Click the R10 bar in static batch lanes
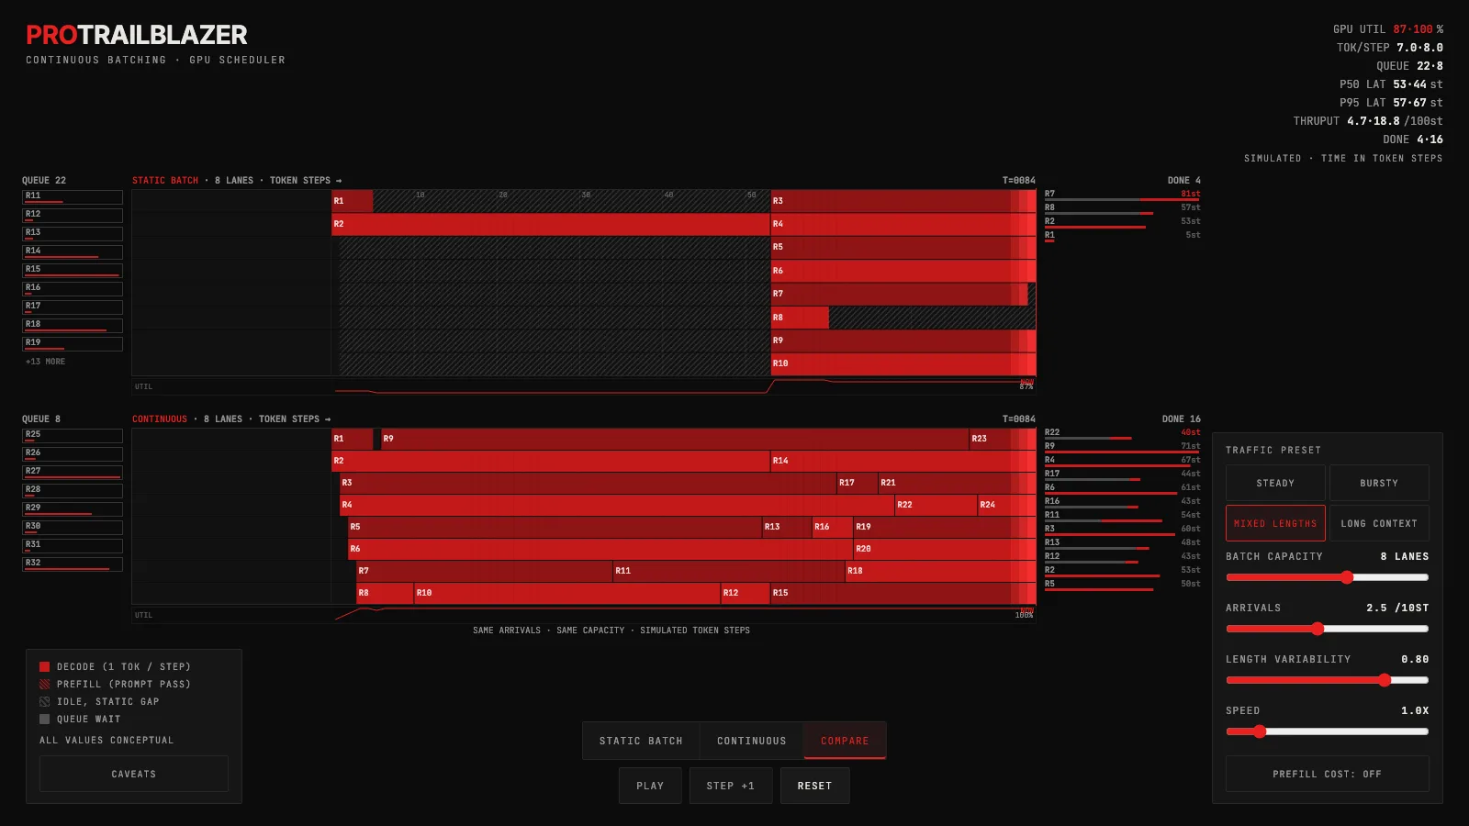This screenshot has height=826, width=1469. [x=903, y=363]
